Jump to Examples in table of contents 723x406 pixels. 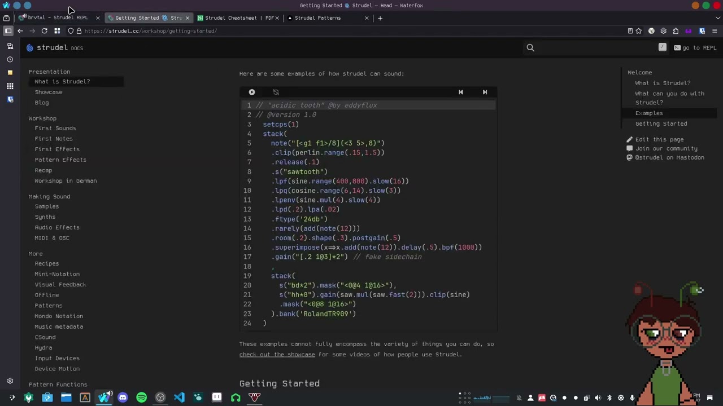pos(649,113)
